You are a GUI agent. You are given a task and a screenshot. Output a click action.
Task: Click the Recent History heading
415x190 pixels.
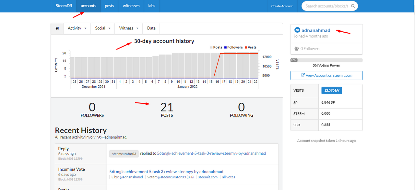coord(81,130)
